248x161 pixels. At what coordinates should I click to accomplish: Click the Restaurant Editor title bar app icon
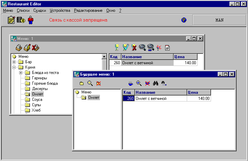[x=4, y=4]
